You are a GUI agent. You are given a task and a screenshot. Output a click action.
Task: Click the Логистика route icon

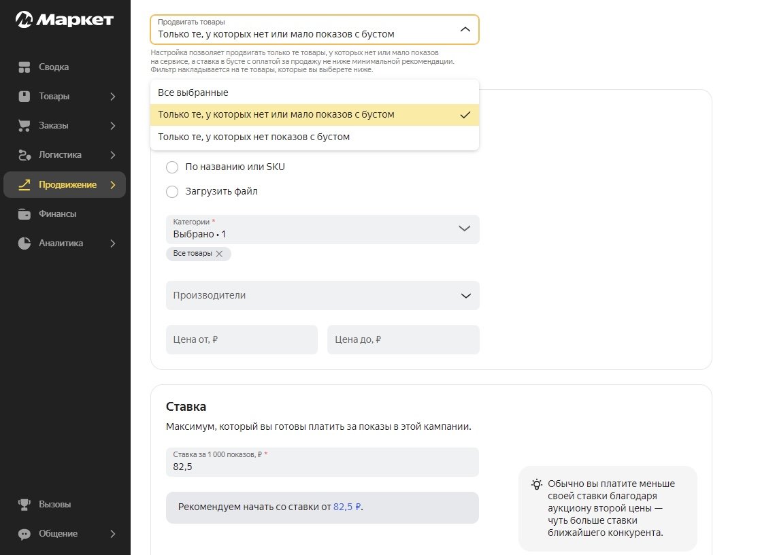[24, 155]
